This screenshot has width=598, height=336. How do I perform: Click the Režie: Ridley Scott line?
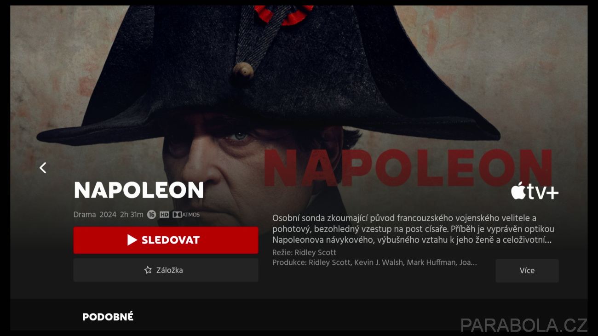304,253
